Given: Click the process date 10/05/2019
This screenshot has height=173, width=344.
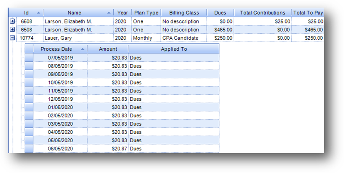Looking at the screenshot, I should pyautogui.click(x=60, y=82).
